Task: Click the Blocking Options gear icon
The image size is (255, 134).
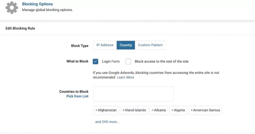Action: [x=12, y=8]
